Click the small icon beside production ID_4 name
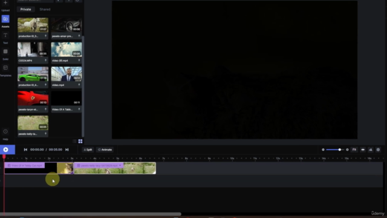Viewport: 387px width, 218px height. tap(46, 85)
